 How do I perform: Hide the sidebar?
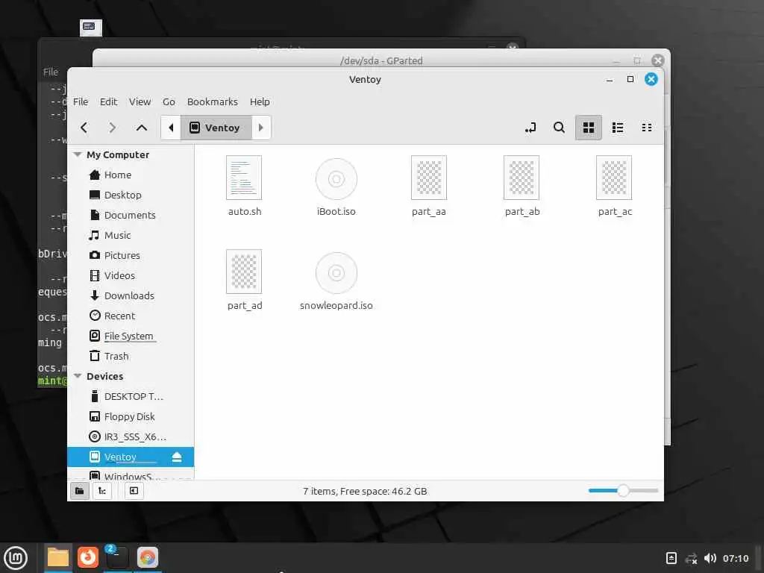[134, 491]
